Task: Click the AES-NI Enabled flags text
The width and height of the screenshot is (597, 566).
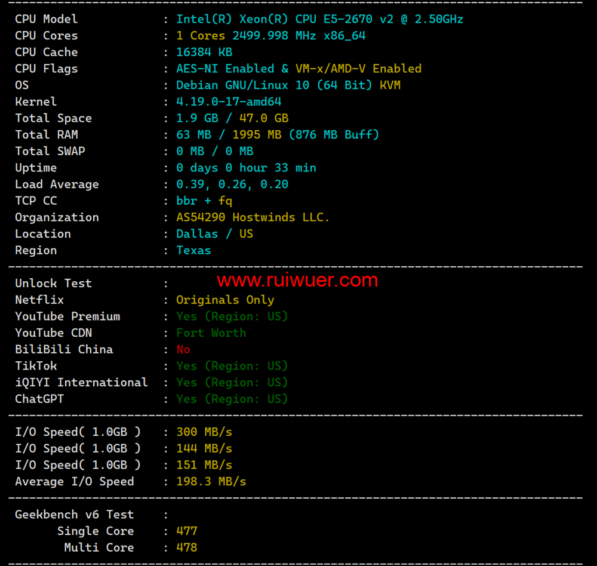Action: click(x=225, y=69)
